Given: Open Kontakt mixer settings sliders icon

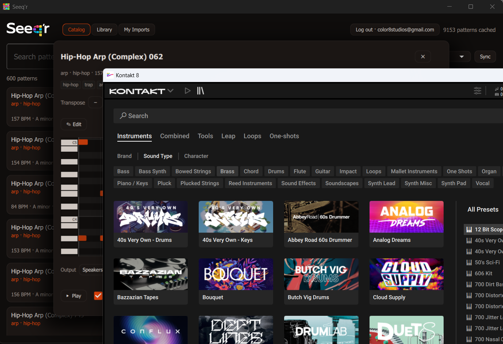Looking at the screenshot, I should click(477, 91).
